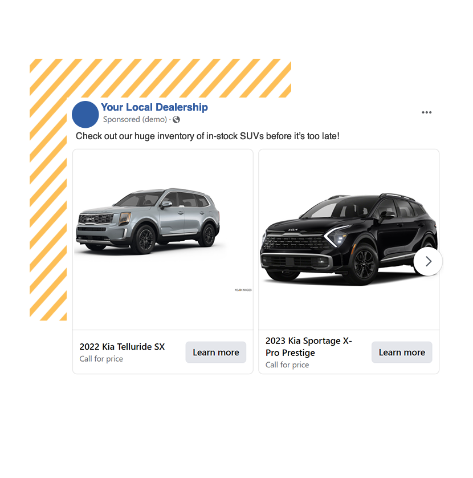This screenshot has width=473, height=478.
Task: Click the ad caption about in-stock SUVs
Action: (x=207, y=136)
